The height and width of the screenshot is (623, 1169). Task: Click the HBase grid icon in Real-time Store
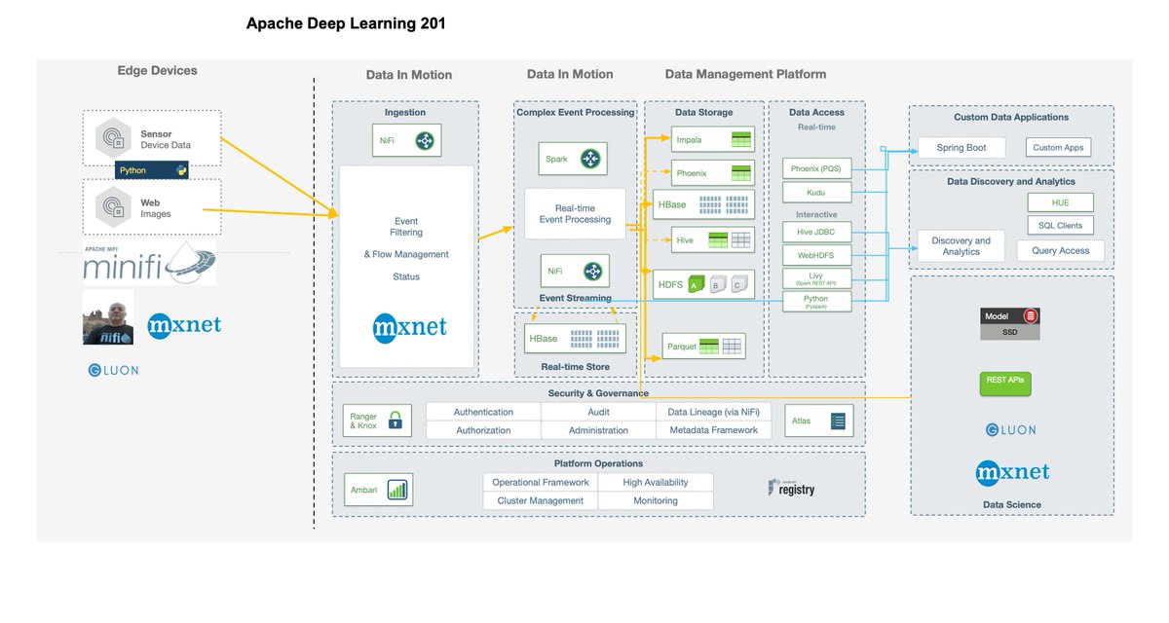click(x=595, y=339)
